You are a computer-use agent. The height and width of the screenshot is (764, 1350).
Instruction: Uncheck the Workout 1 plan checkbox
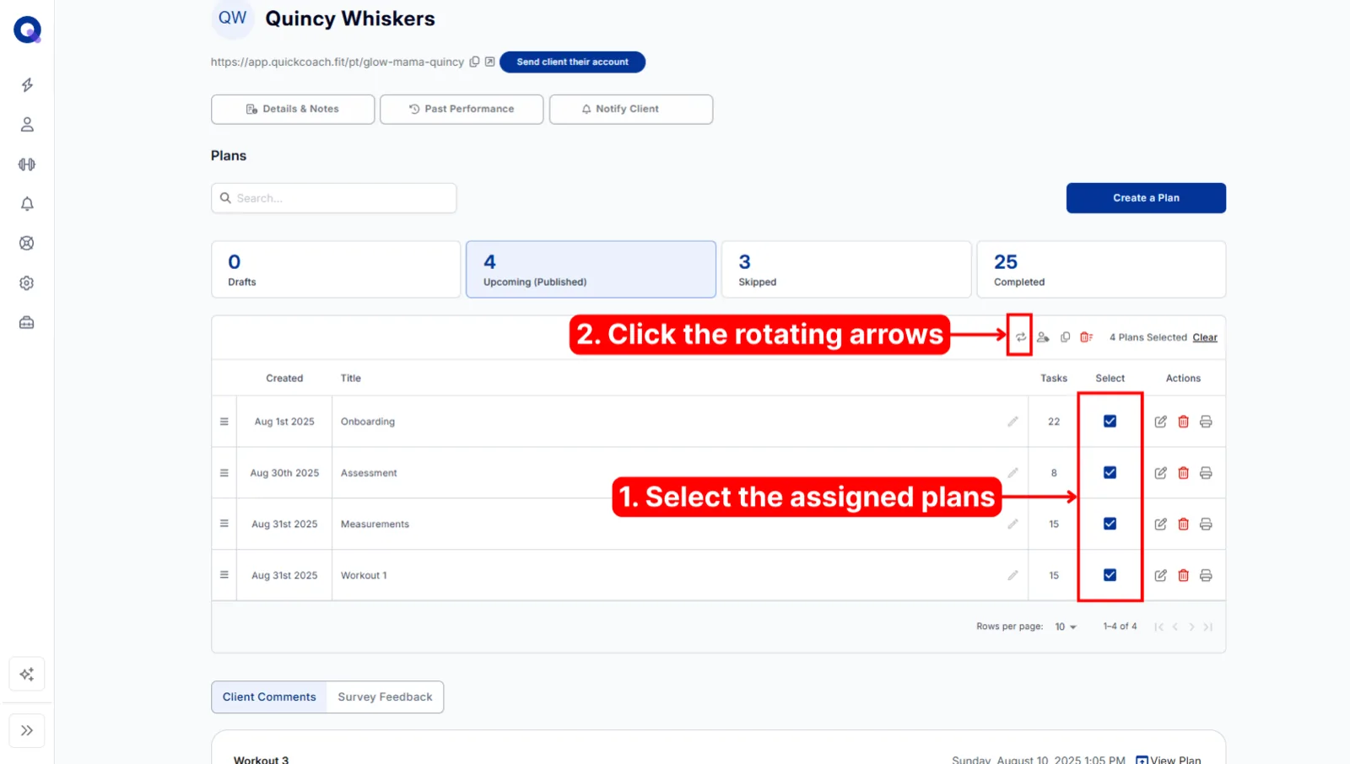click(x=1110, y=575)
